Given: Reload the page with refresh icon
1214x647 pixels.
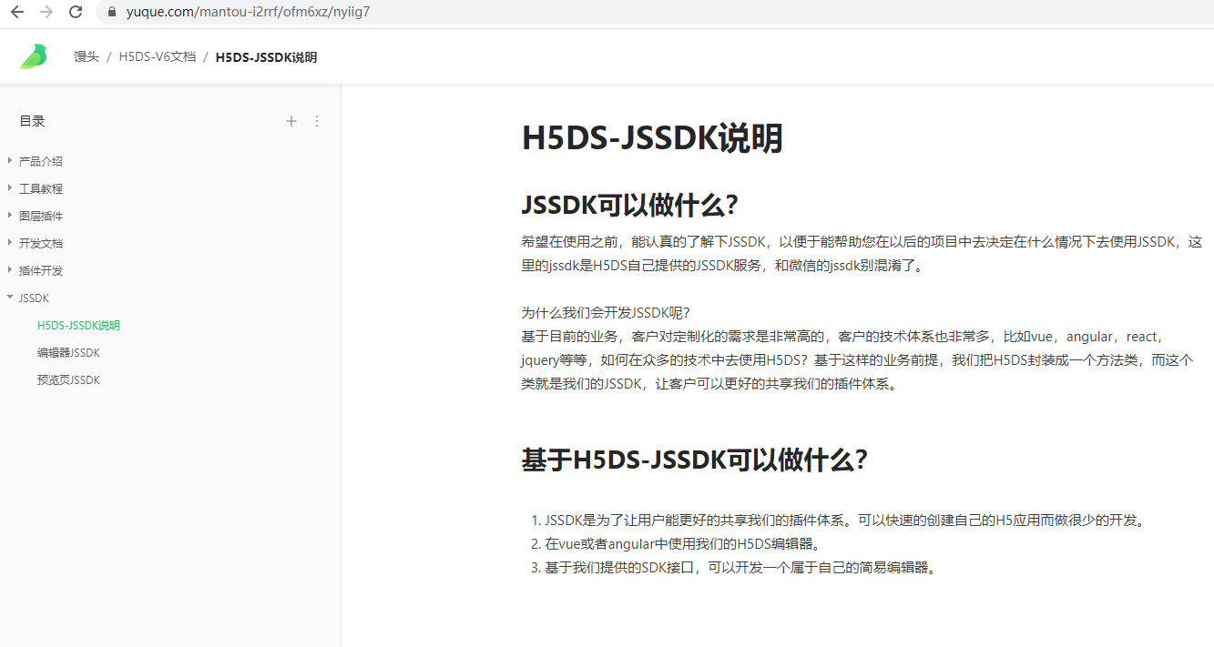Looking at the screenshot, I should [76, 12].
